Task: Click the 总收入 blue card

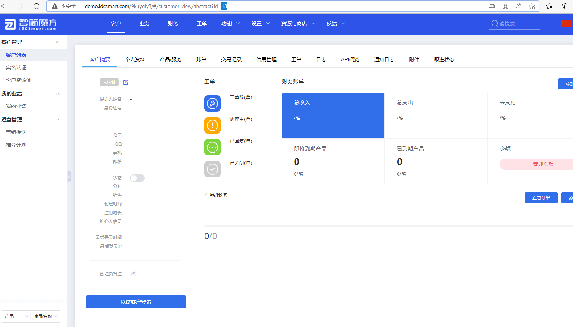Action: click(333, 116)
